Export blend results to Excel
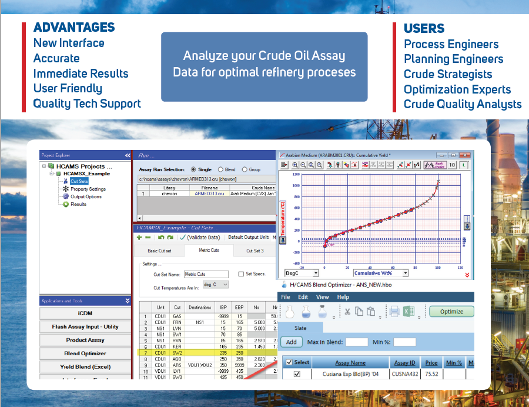This screenshot has height=407, width=529. click(408, 312)
